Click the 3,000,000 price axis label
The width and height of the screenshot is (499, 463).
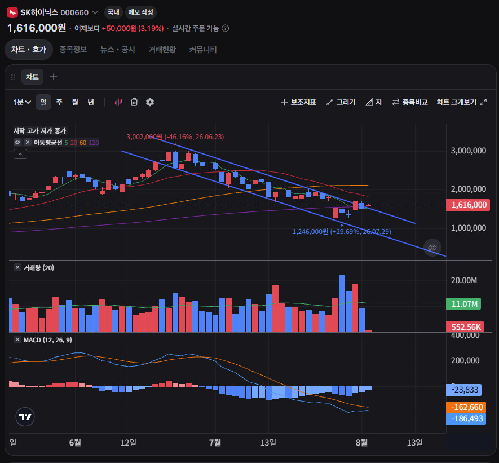468,151
